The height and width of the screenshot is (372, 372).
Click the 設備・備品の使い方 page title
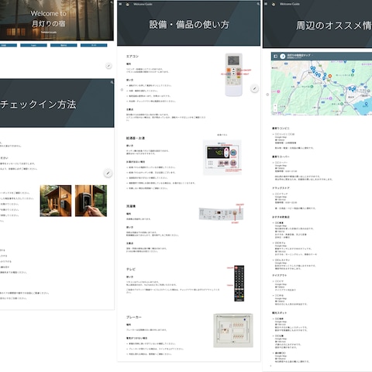click(x=189, y=25)
